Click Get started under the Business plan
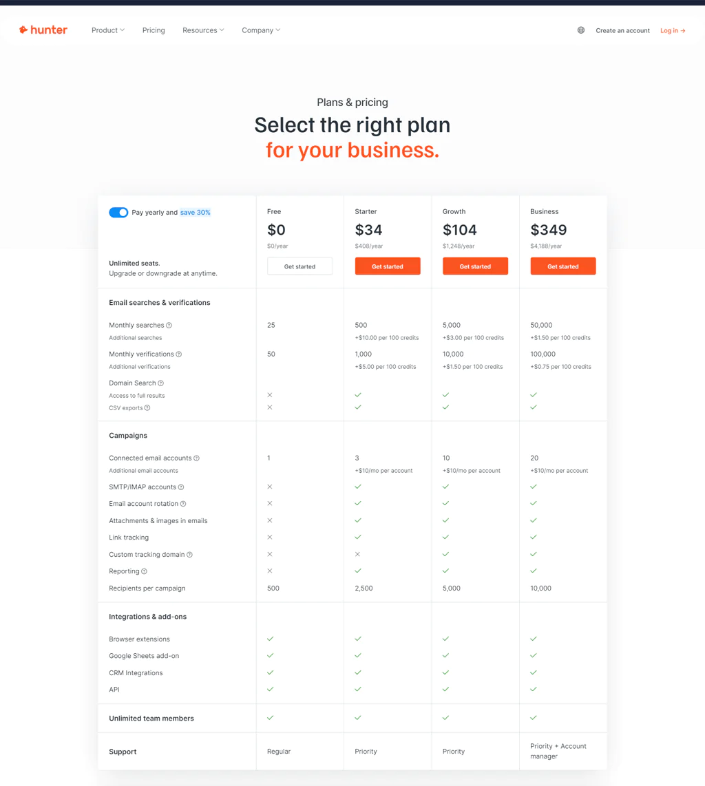Image resolution: width=705 pixels, height=786 pixels. 562,266
